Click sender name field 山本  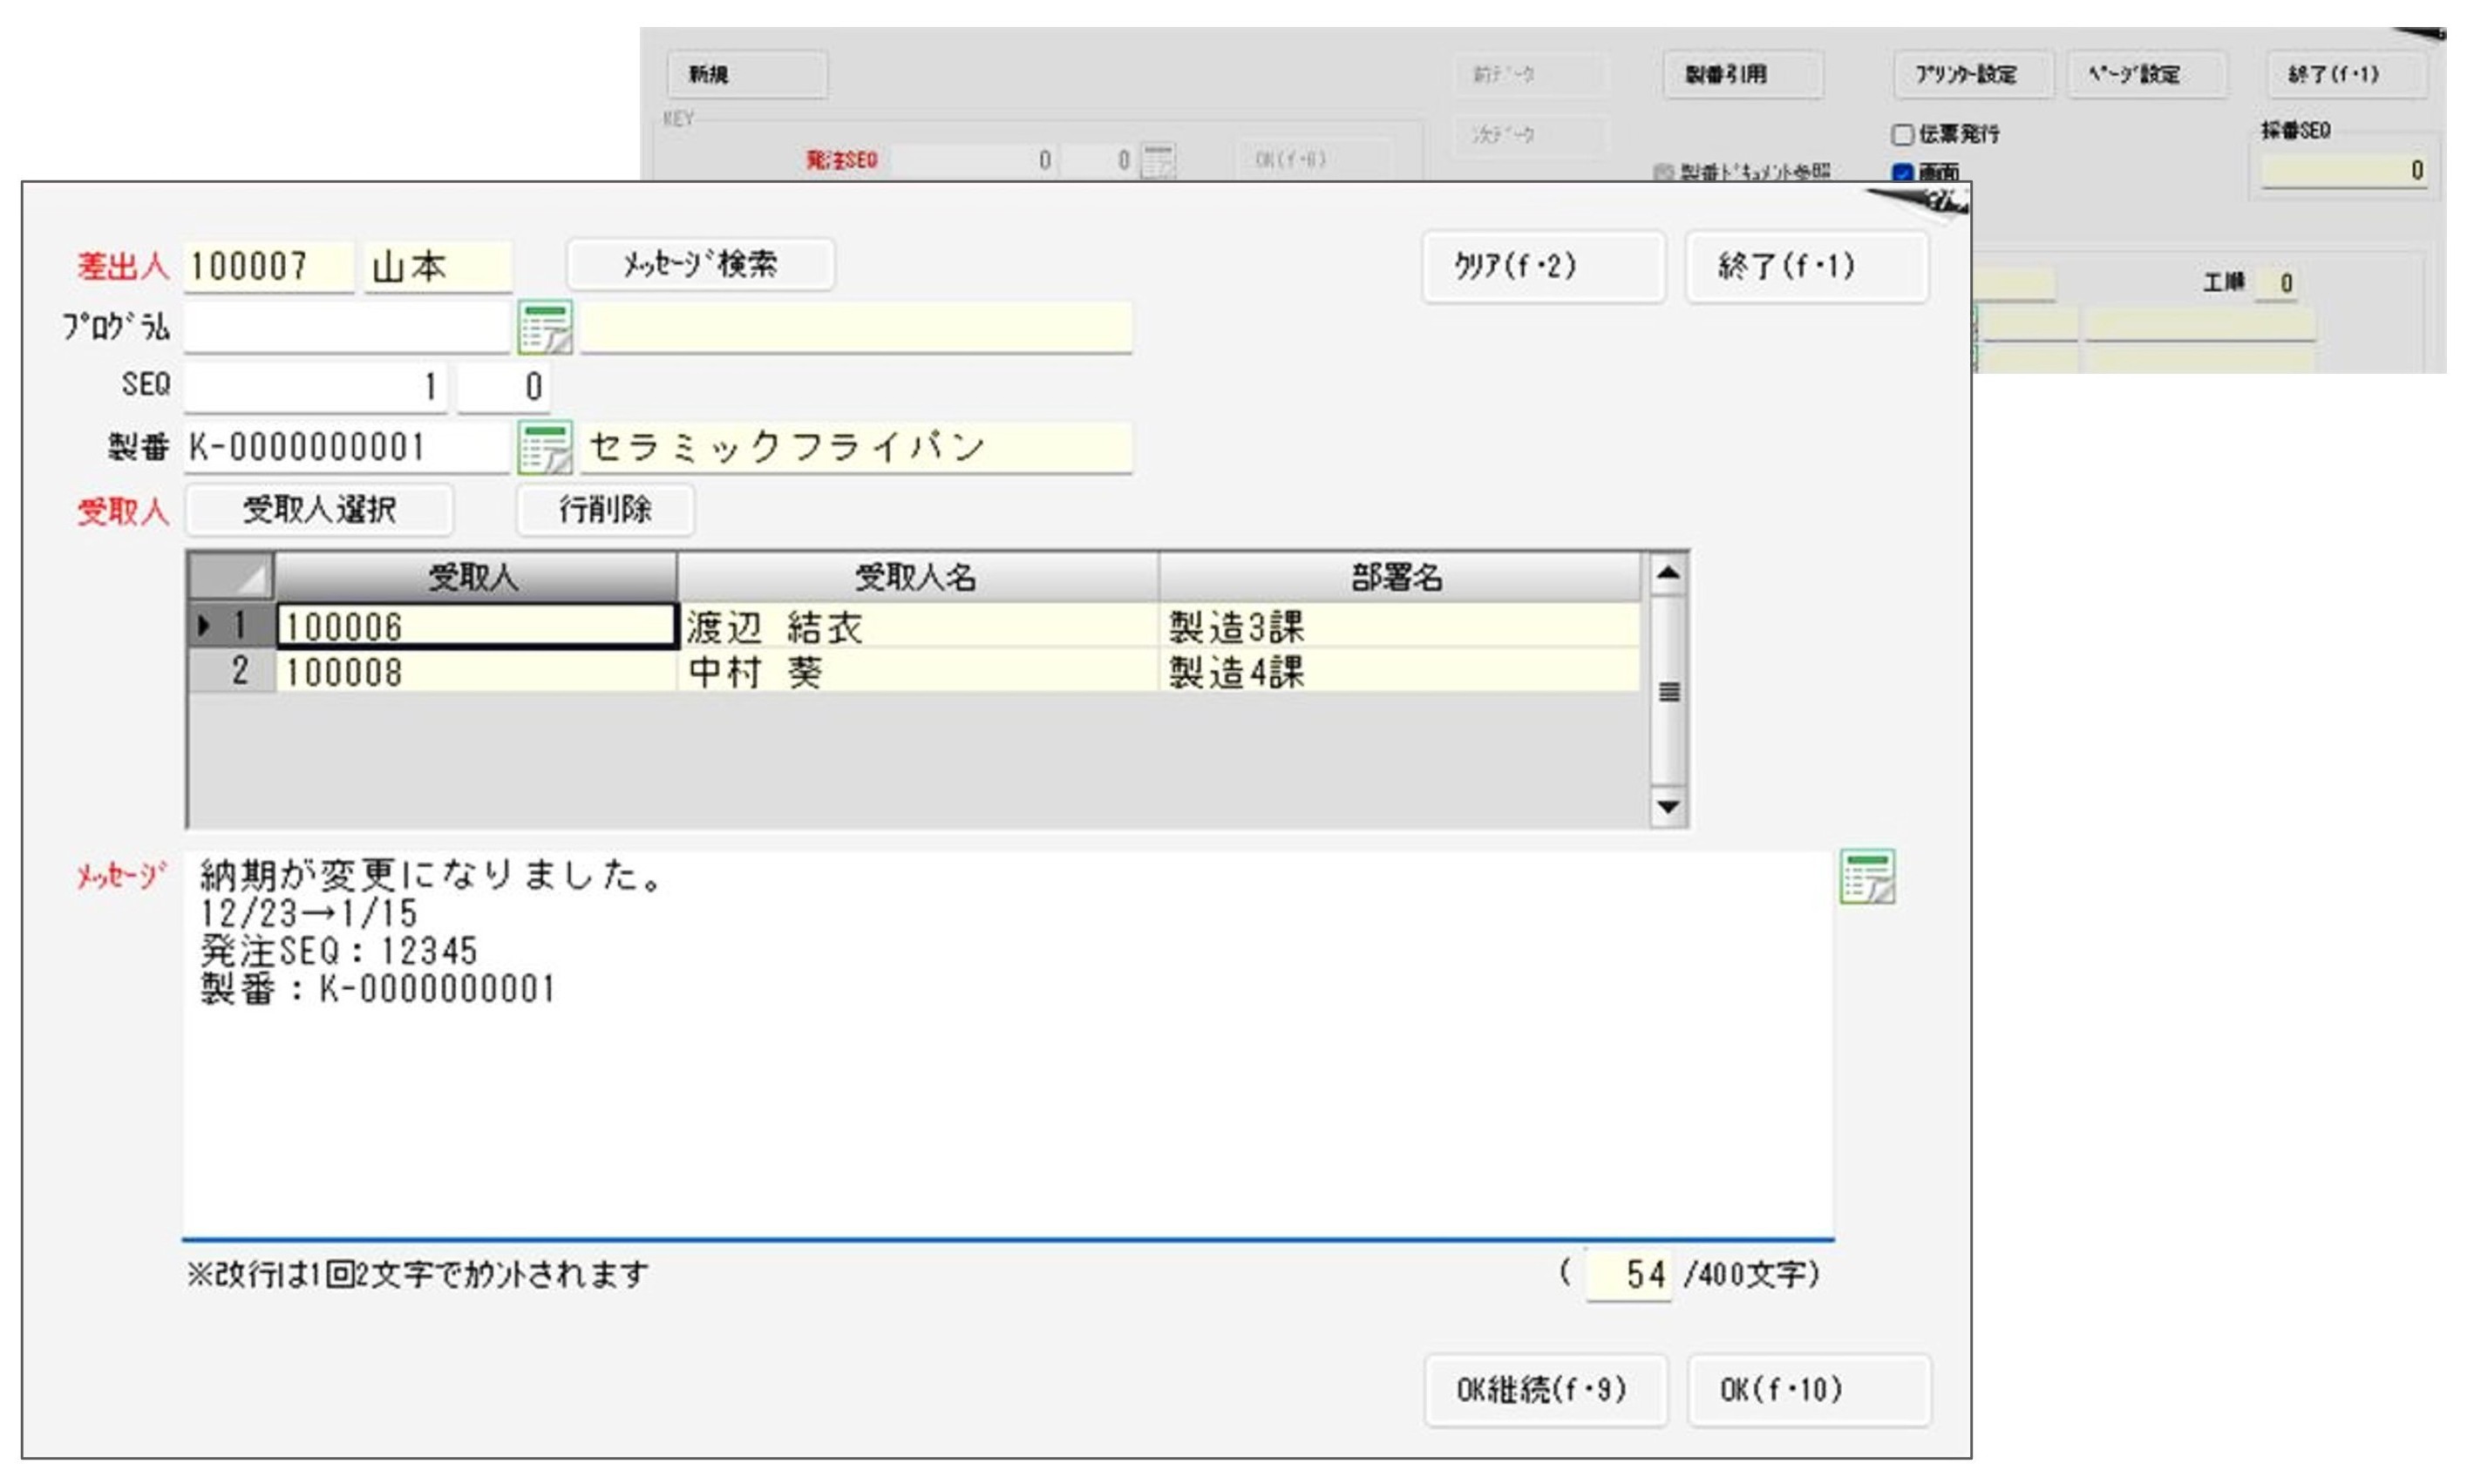click(x=438, y=267)
